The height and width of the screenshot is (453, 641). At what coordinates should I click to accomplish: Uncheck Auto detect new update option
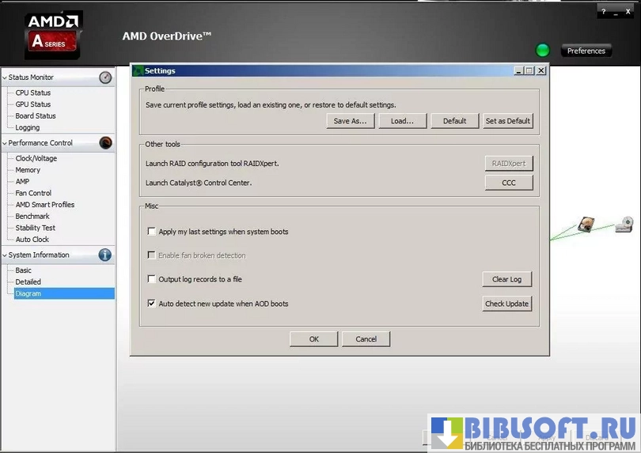click(152, 303)
